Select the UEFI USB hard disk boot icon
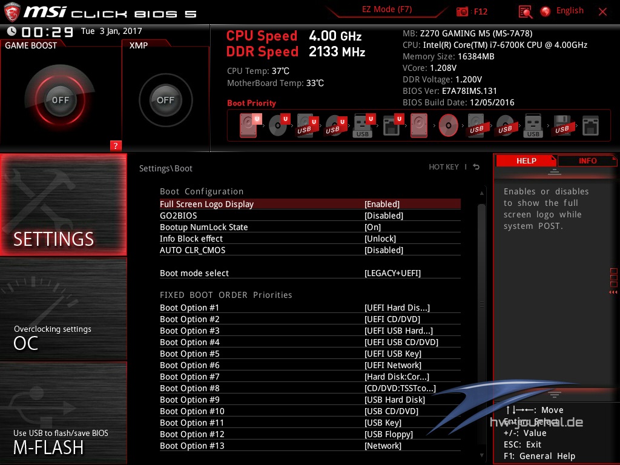 click(308, 126)
